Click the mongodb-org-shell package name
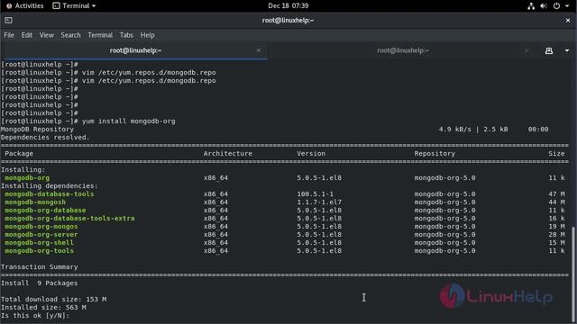Image resolution: width=577 pixels, height=324 pixels. (39, 242)
